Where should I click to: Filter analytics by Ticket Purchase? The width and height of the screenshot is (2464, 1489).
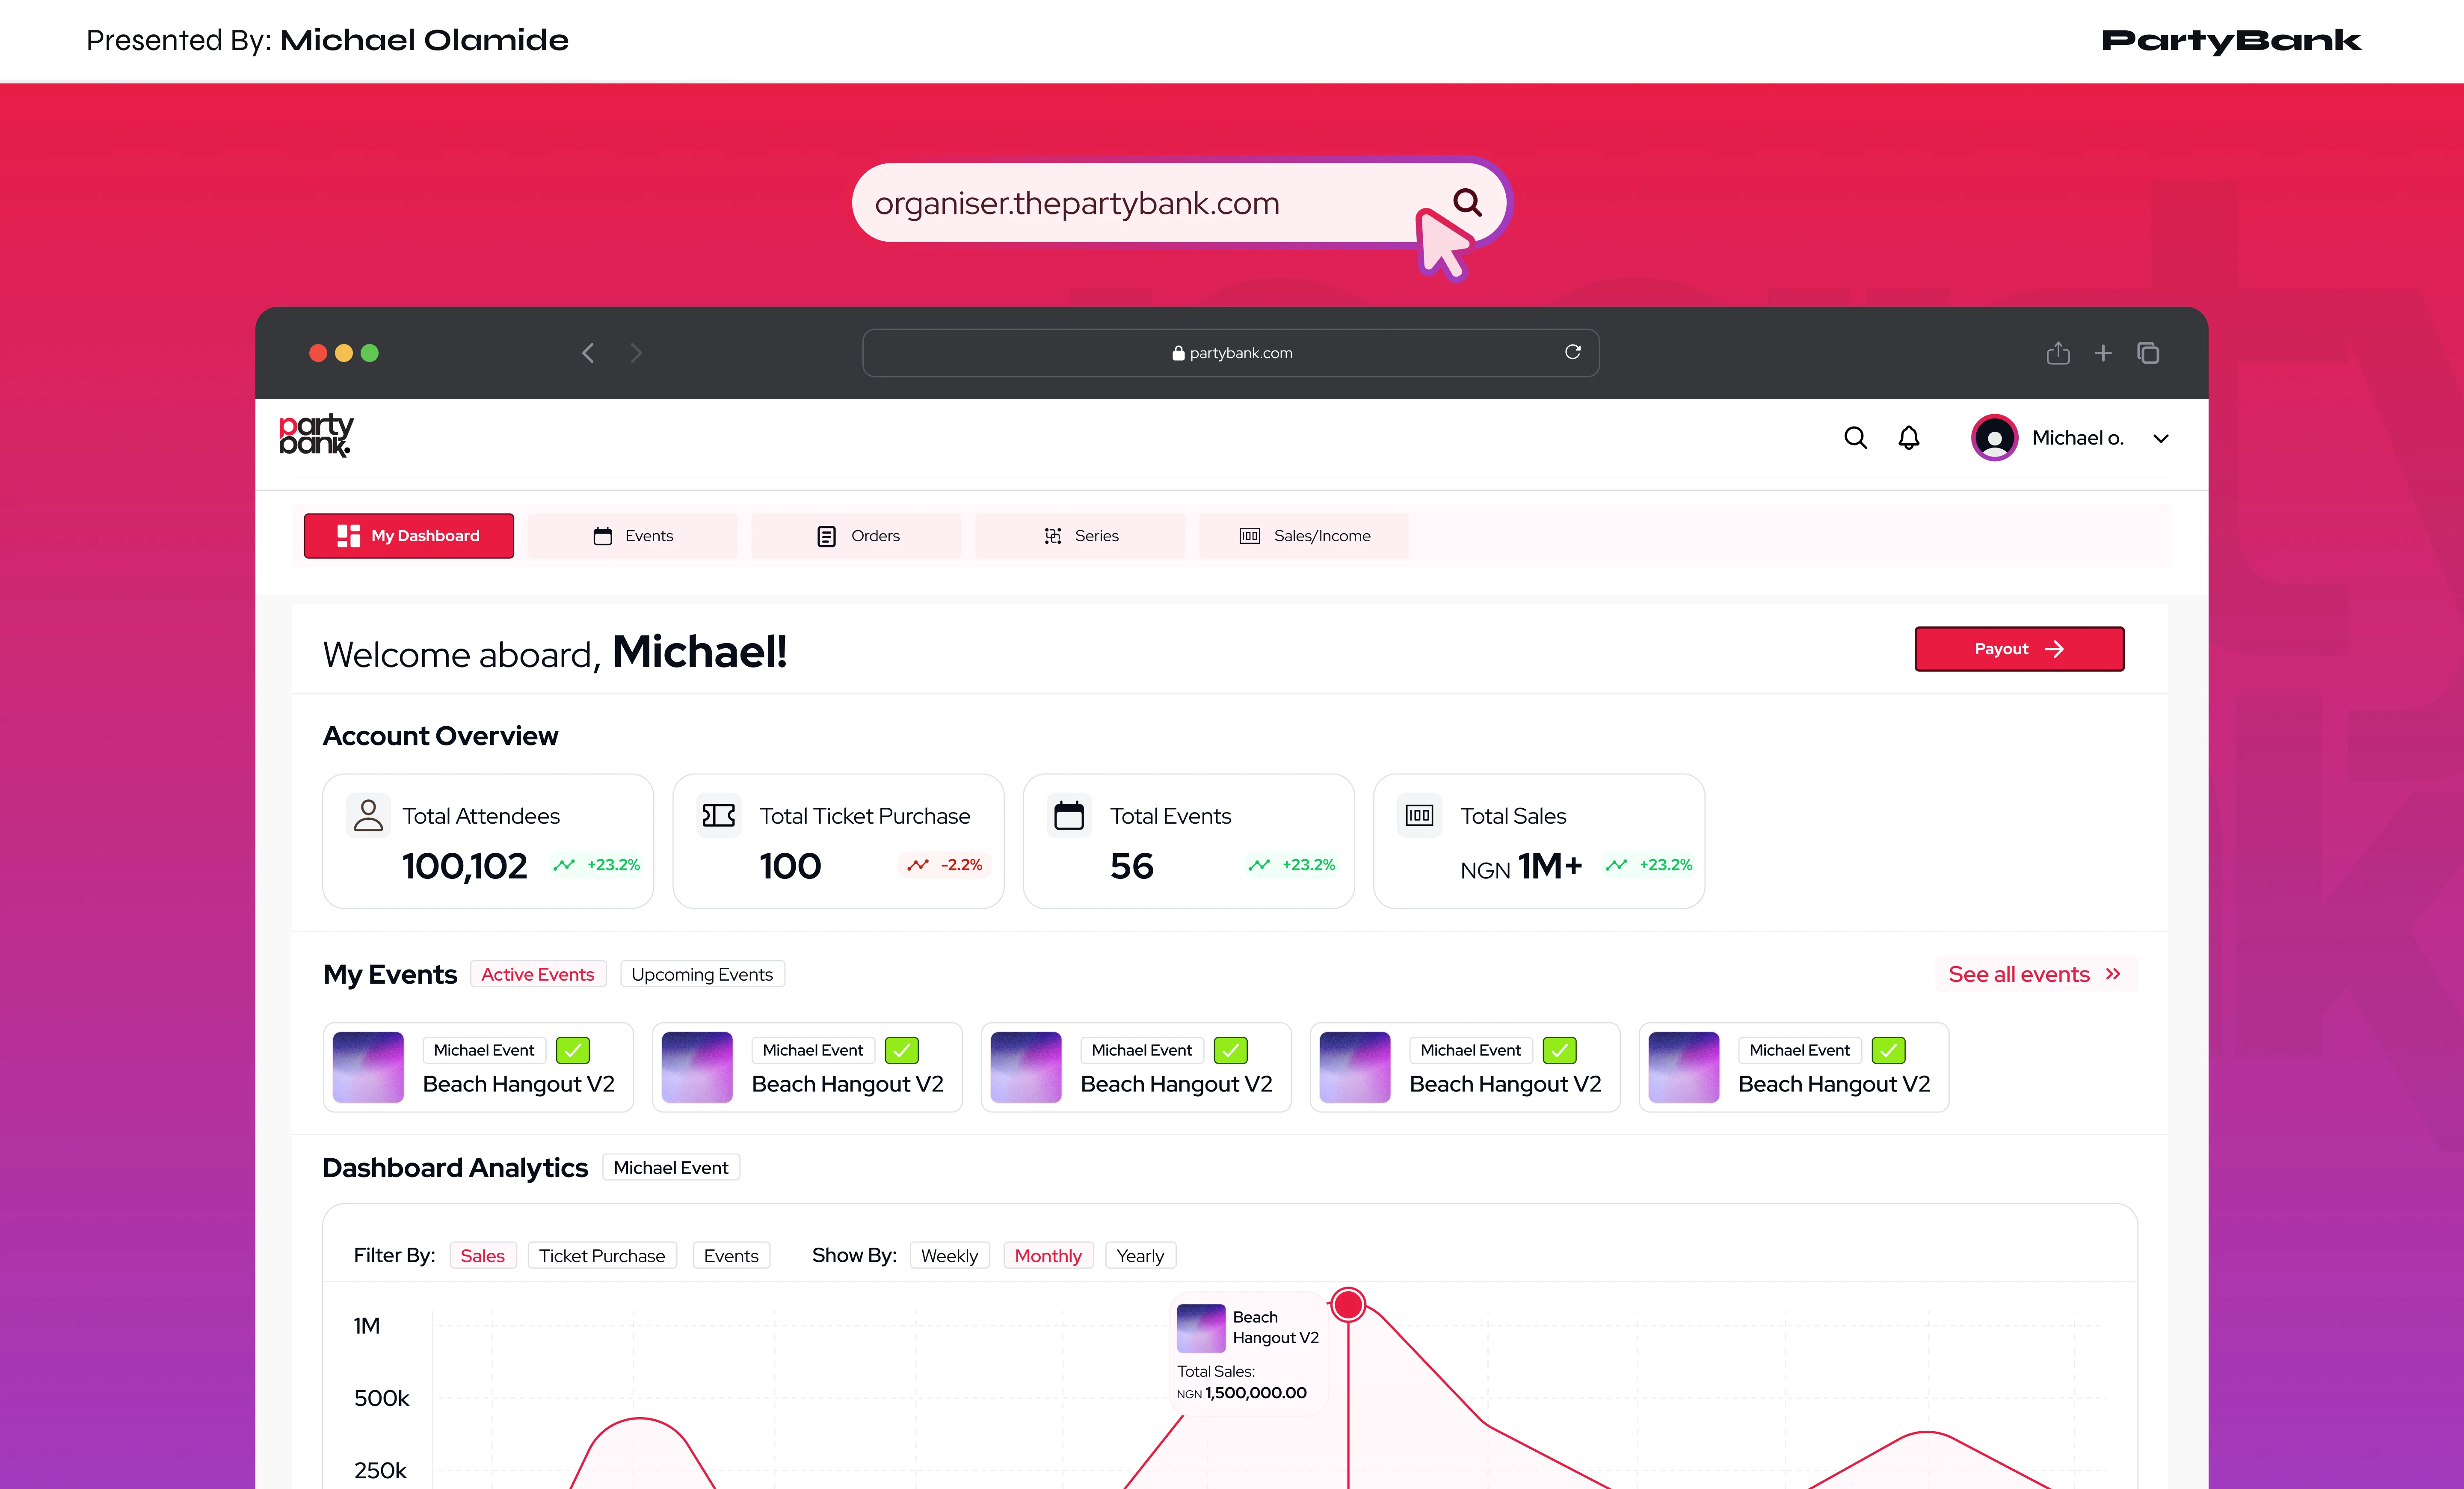[602, 1256]
